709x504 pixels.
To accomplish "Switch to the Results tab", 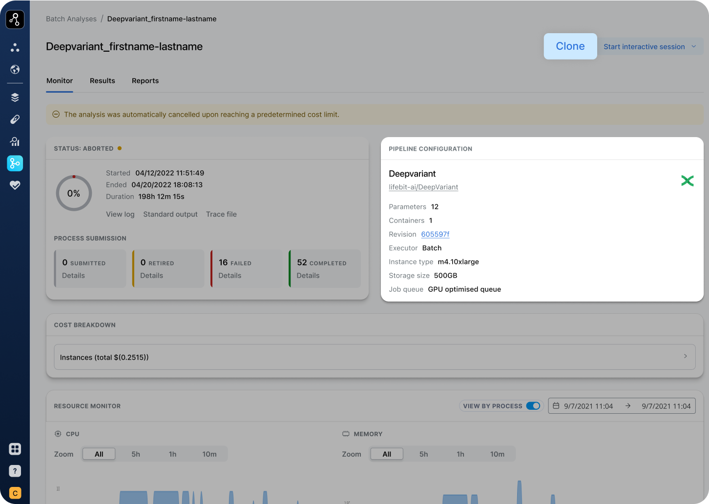I will (103, 81).
